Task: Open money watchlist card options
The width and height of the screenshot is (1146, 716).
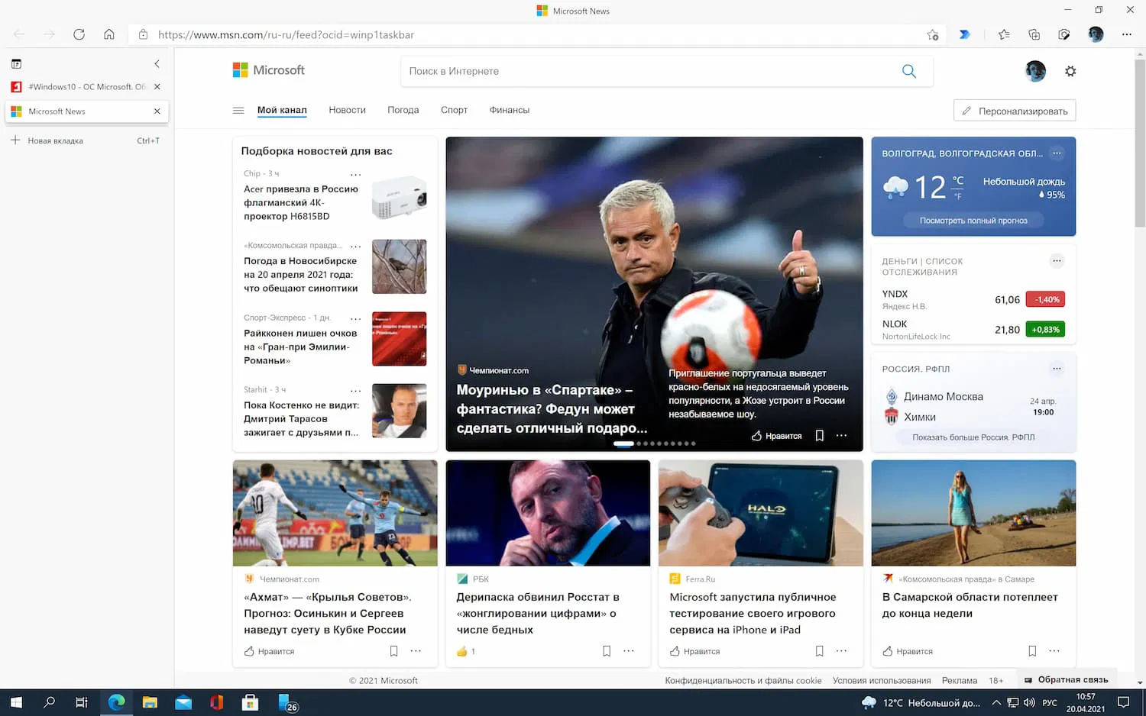Action: (x=1057, y=261)
